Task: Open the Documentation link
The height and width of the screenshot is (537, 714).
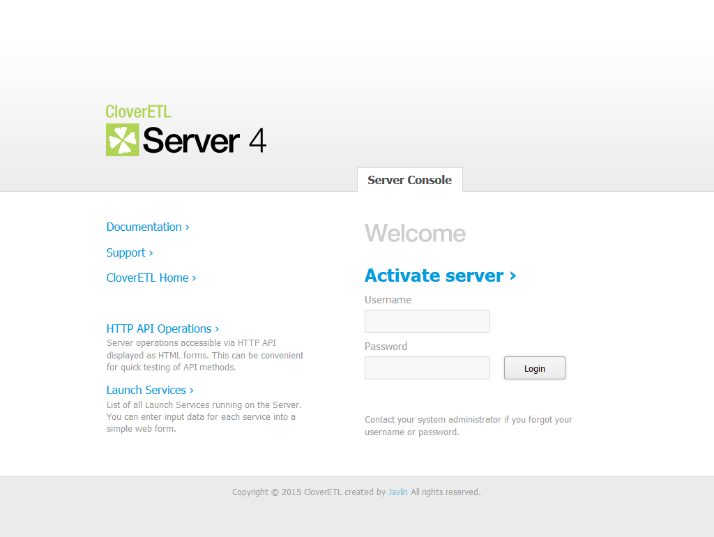Action: pos(148,227)
